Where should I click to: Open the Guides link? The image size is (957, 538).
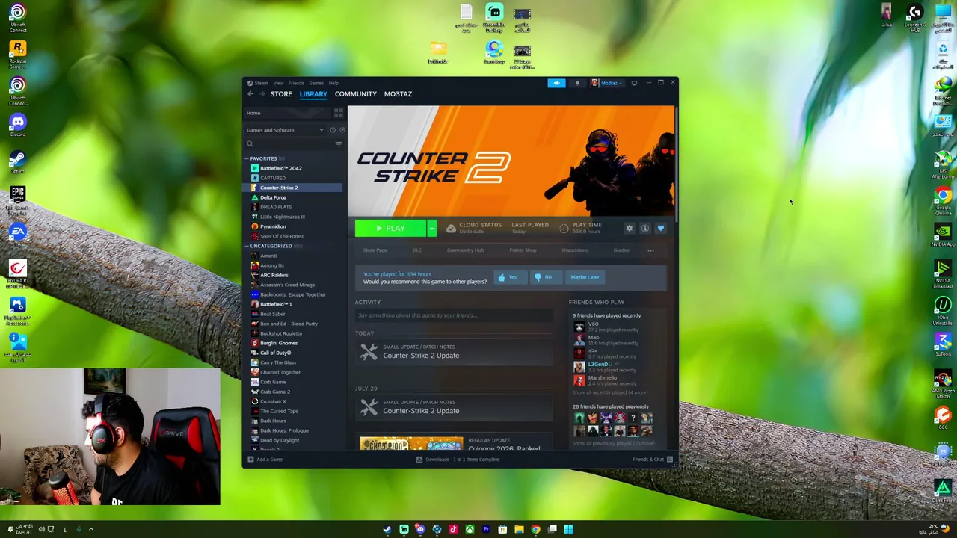click(x=621, y=250)
